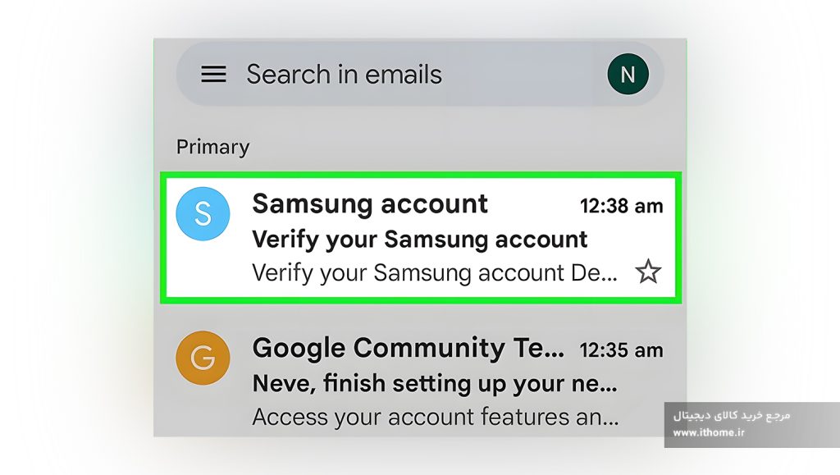
Task: Select the blue S sender avatar
Action: [203, 213]
